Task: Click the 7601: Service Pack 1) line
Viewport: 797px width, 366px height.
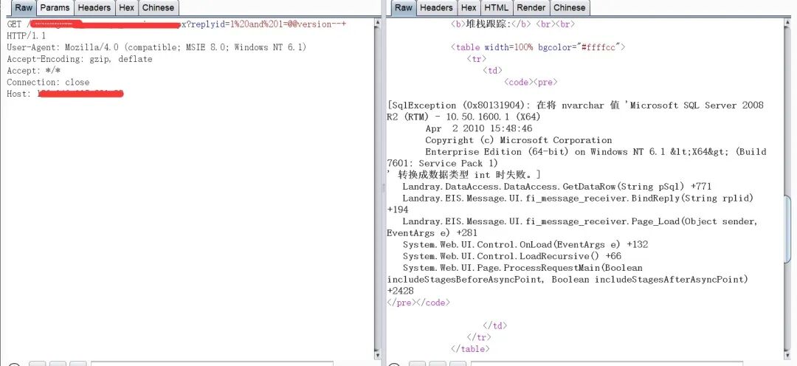Action: pos(443,164)
